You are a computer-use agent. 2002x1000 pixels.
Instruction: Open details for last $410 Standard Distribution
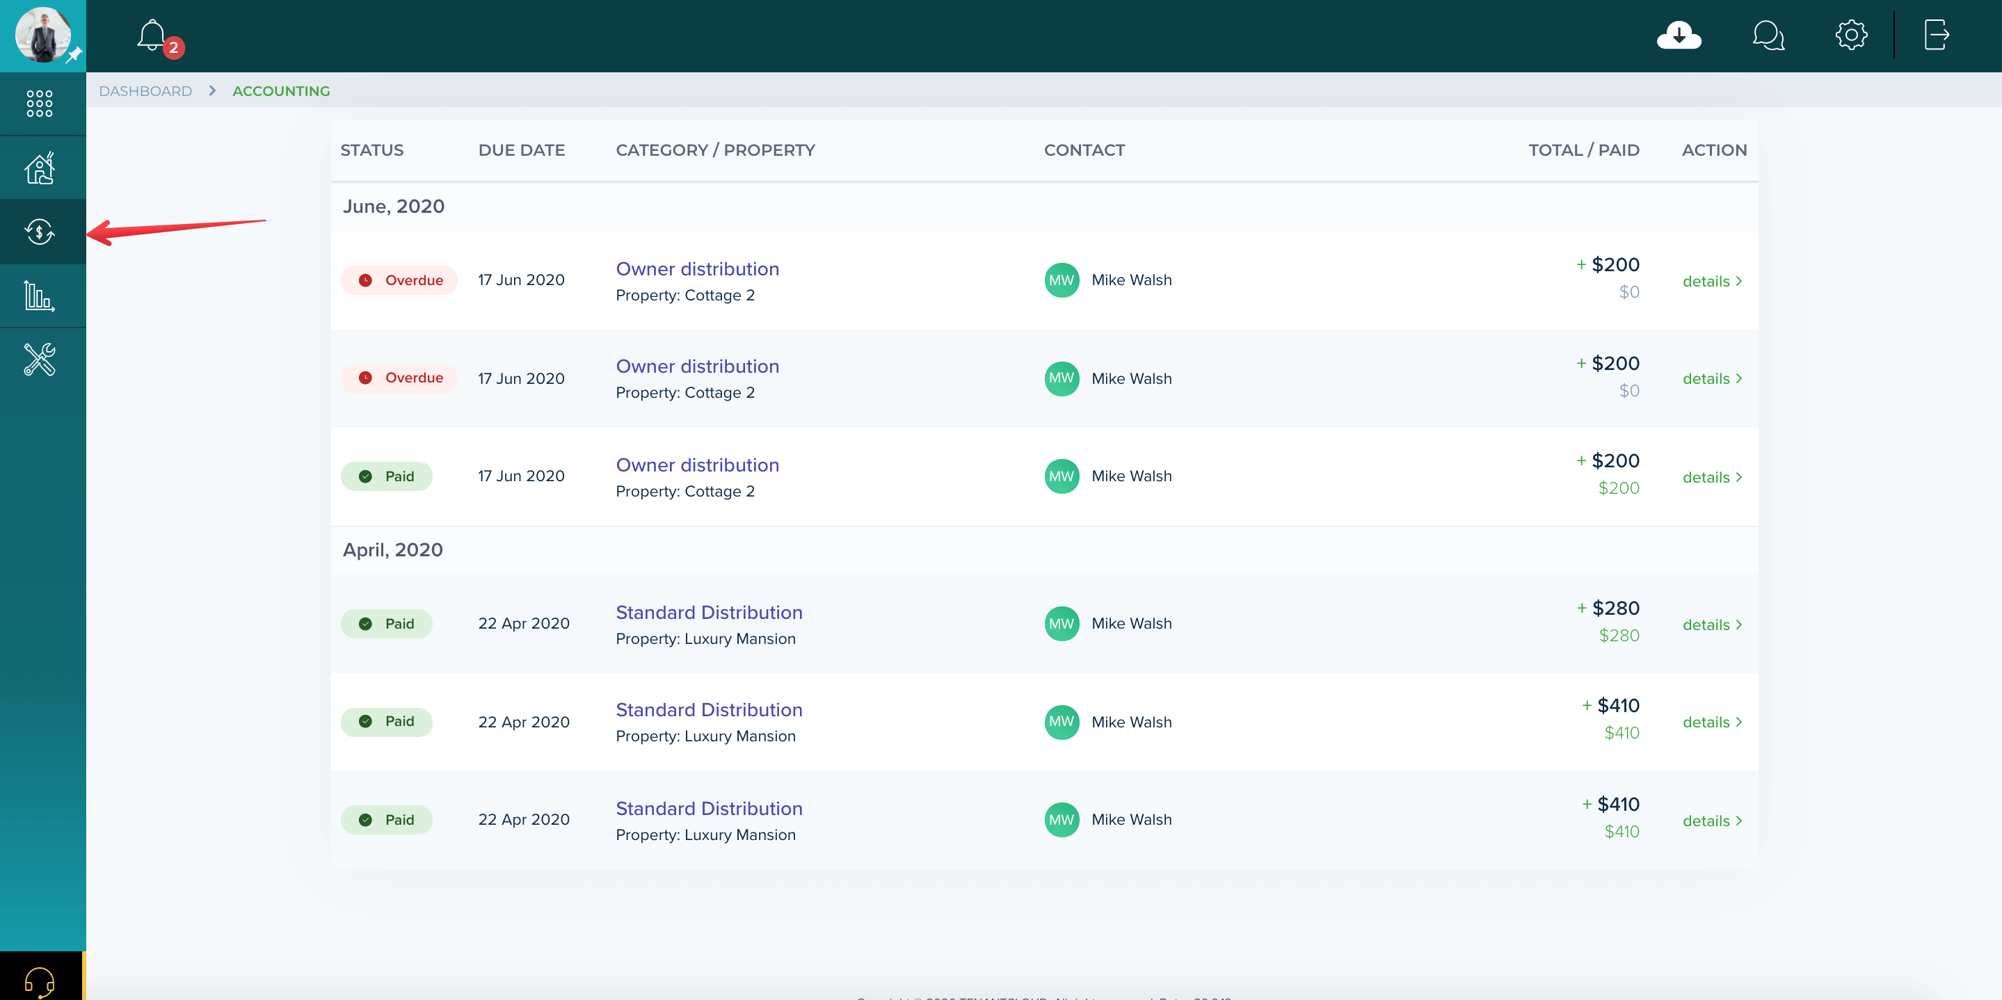[1712, 821]
